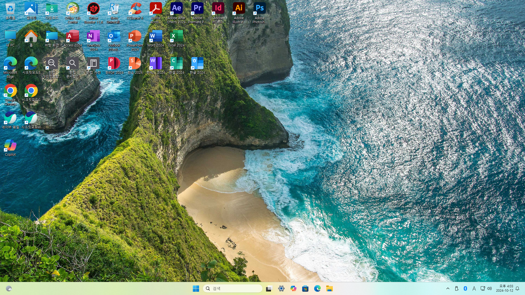Viewport: 525px width, 295px height.
Task: Select the Word 2024 shortcut
Action: 156,36
